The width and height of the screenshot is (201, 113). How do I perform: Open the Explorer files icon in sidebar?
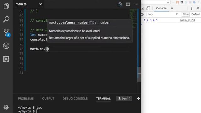[6, 6]
